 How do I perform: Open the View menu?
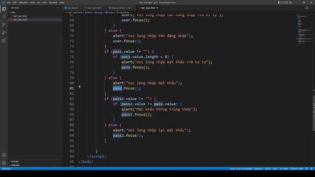(32, 2)
